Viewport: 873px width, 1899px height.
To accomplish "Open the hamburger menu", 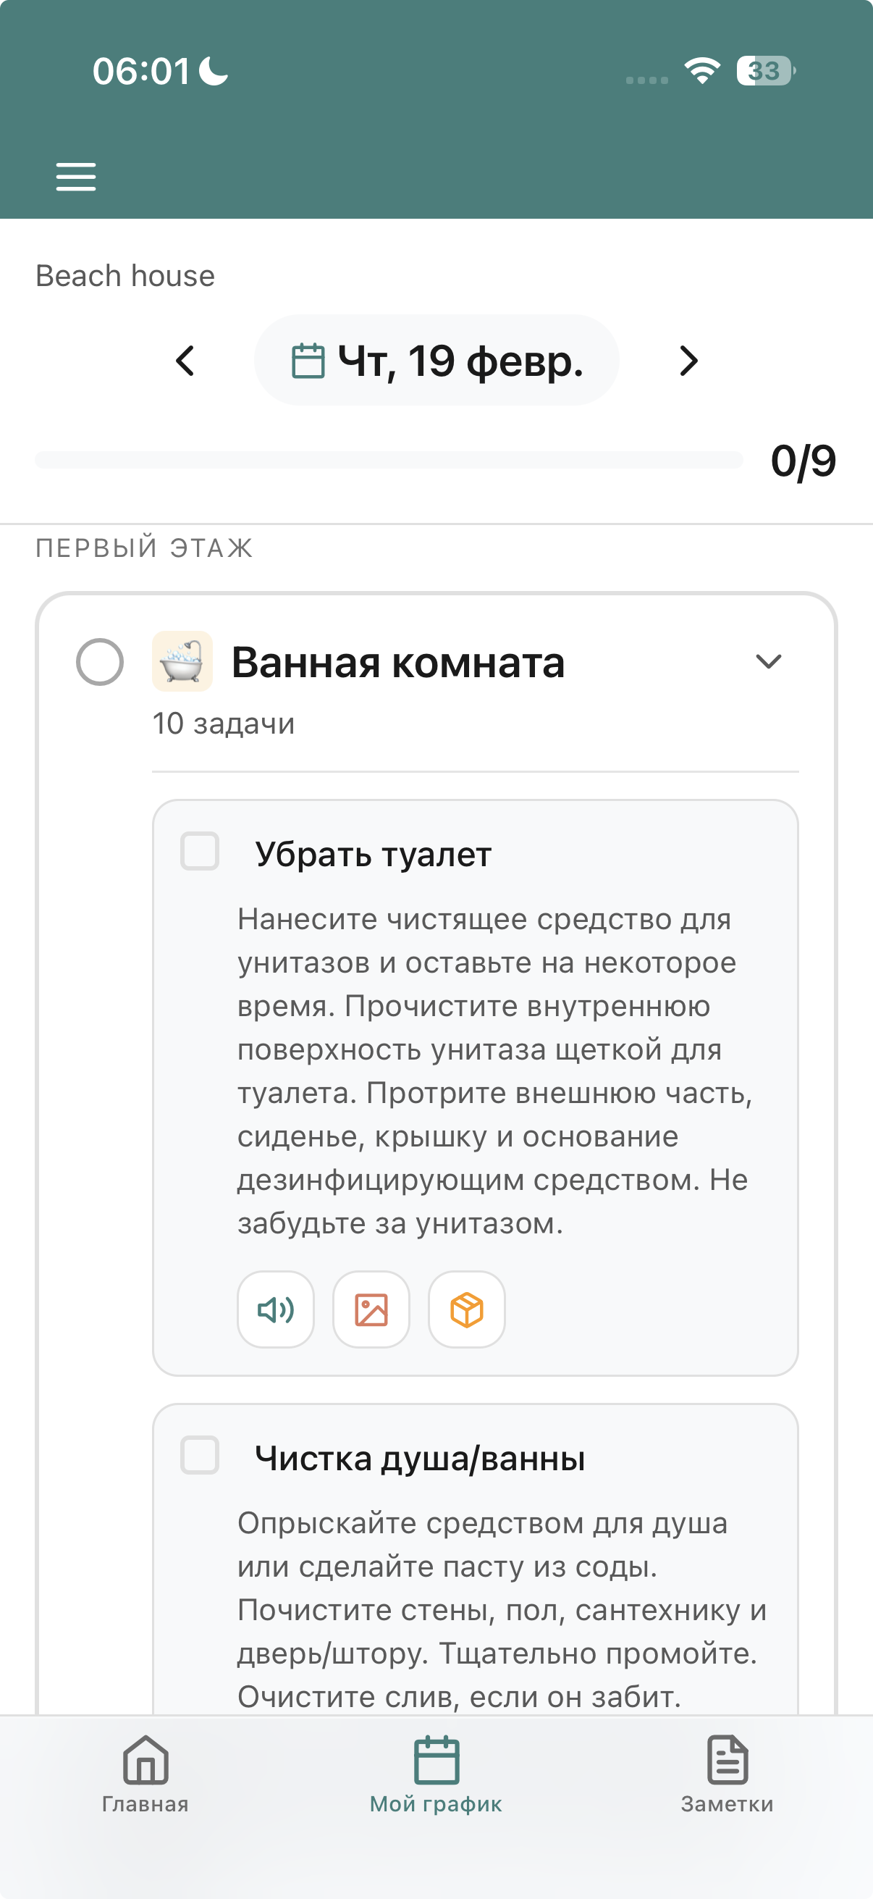I will pos(76,177).
